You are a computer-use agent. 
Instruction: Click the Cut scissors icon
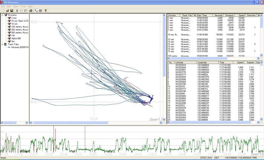click(17, 11)
